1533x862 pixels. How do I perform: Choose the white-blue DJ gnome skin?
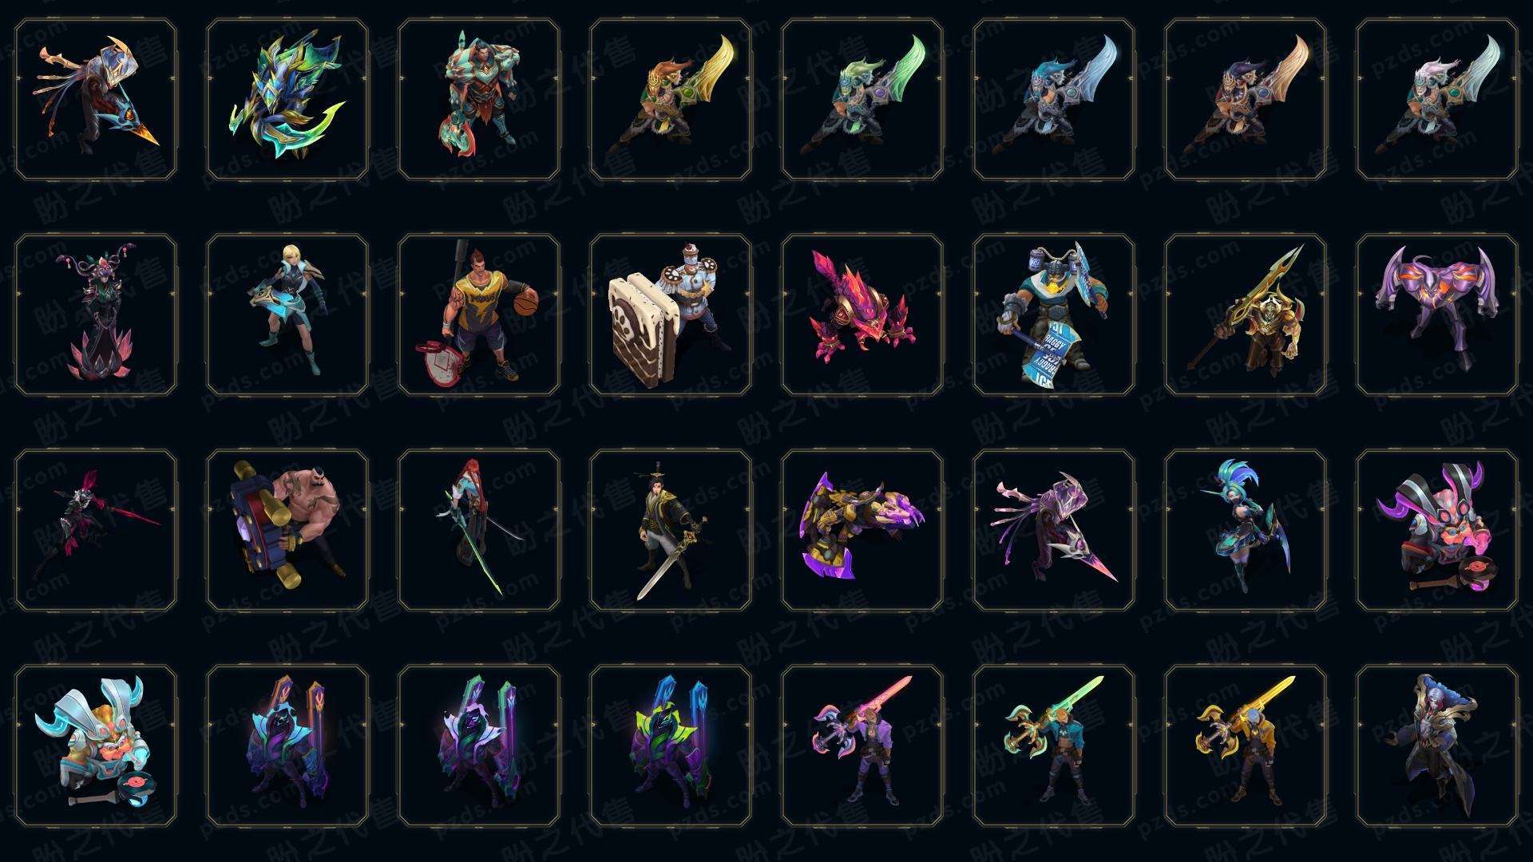tap(96, 745)
